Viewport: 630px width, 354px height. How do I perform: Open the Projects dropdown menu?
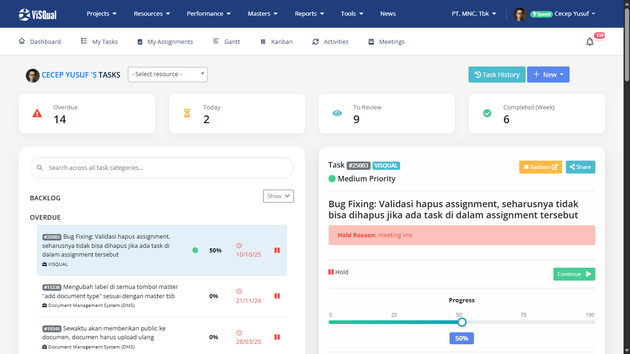tap(102, 14)
